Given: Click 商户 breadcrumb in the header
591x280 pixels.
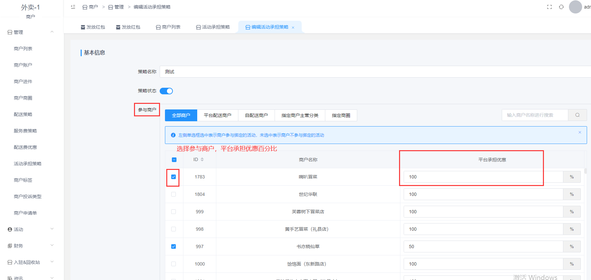Looking at the screenshot, I should coord(90,7).
